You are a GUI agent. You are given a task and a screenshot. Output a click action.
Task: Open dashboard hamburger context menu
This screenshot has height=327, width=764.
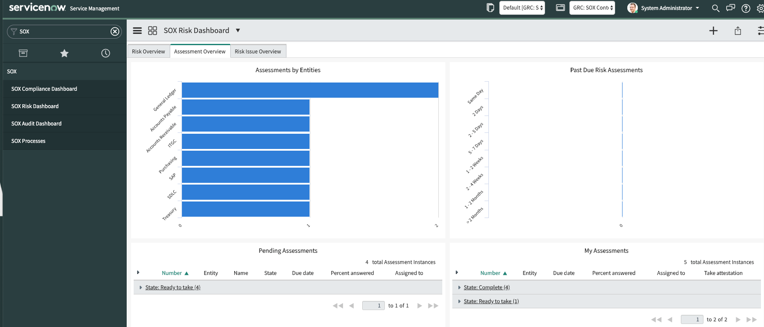(x=137, y=30)
